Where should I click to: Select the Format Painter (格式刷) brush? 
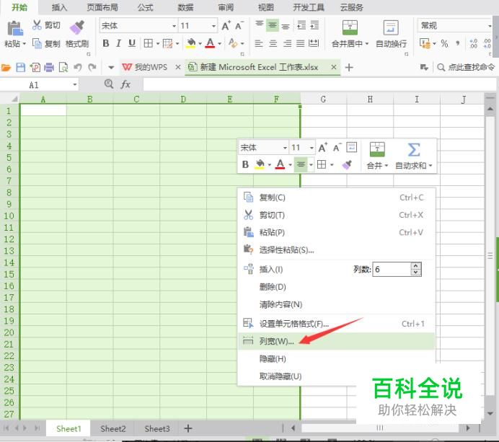pyautogui.click(x=77, y=27)
